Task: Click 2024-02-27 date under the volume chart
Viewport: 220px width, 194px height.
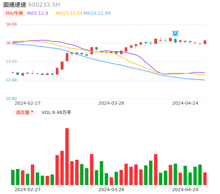Action: [x=28, y=190]
